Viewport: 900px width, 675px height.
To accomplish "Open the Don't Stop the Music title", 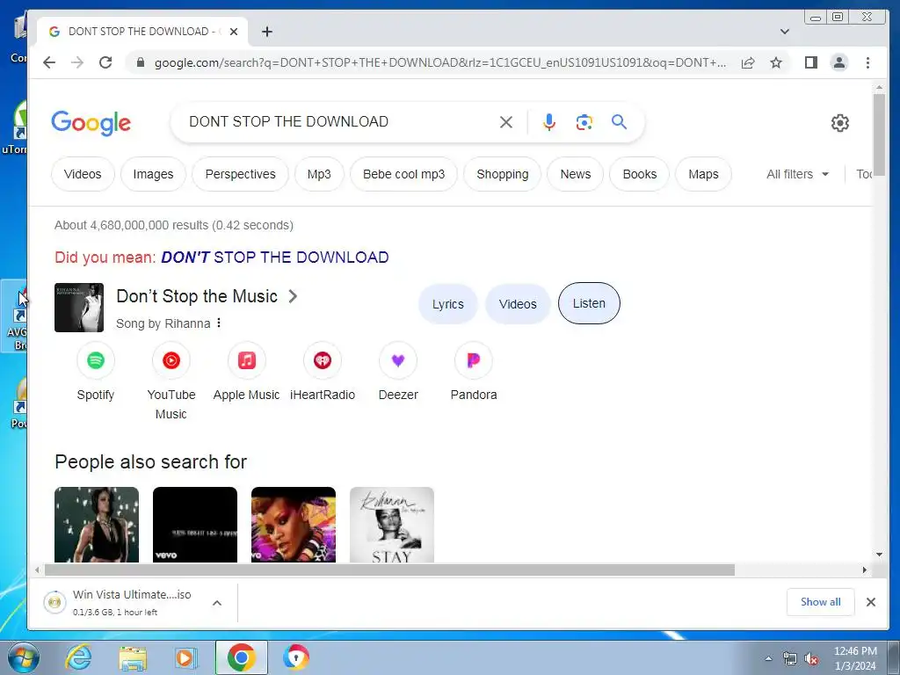I will coord(197,296).
